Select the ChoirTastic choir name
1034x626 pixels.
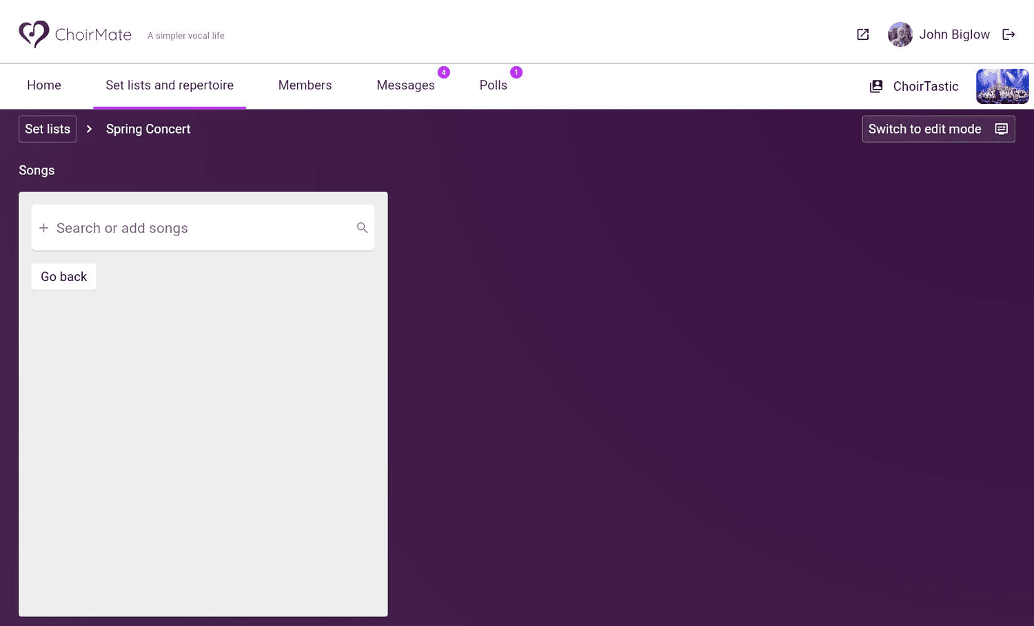(926, 86)
